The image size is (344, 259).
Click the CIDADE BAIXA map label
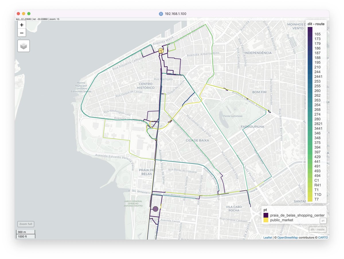point(197,140)
